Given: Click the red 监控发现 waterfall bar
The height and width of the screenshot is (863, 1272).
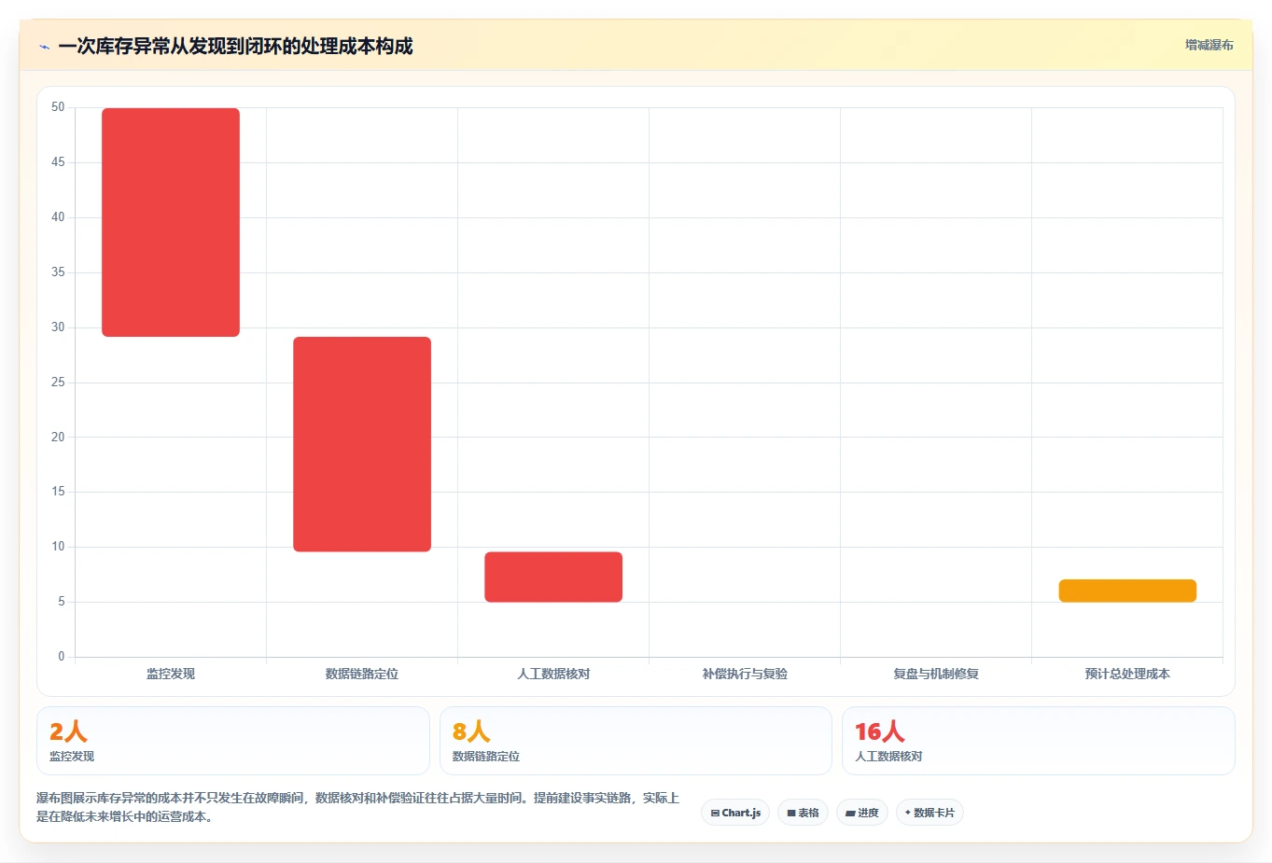Looking at the screenshot, I should 171,222.
